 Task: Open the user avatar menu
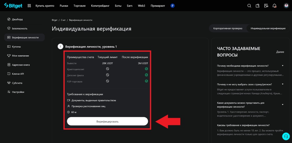tap(286, 6)
